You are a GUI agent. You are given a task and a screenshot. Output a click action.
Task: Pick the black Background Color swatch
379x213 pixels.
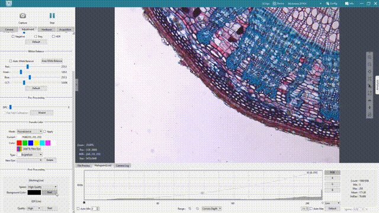pyautogui.click(x=34, y=192)
